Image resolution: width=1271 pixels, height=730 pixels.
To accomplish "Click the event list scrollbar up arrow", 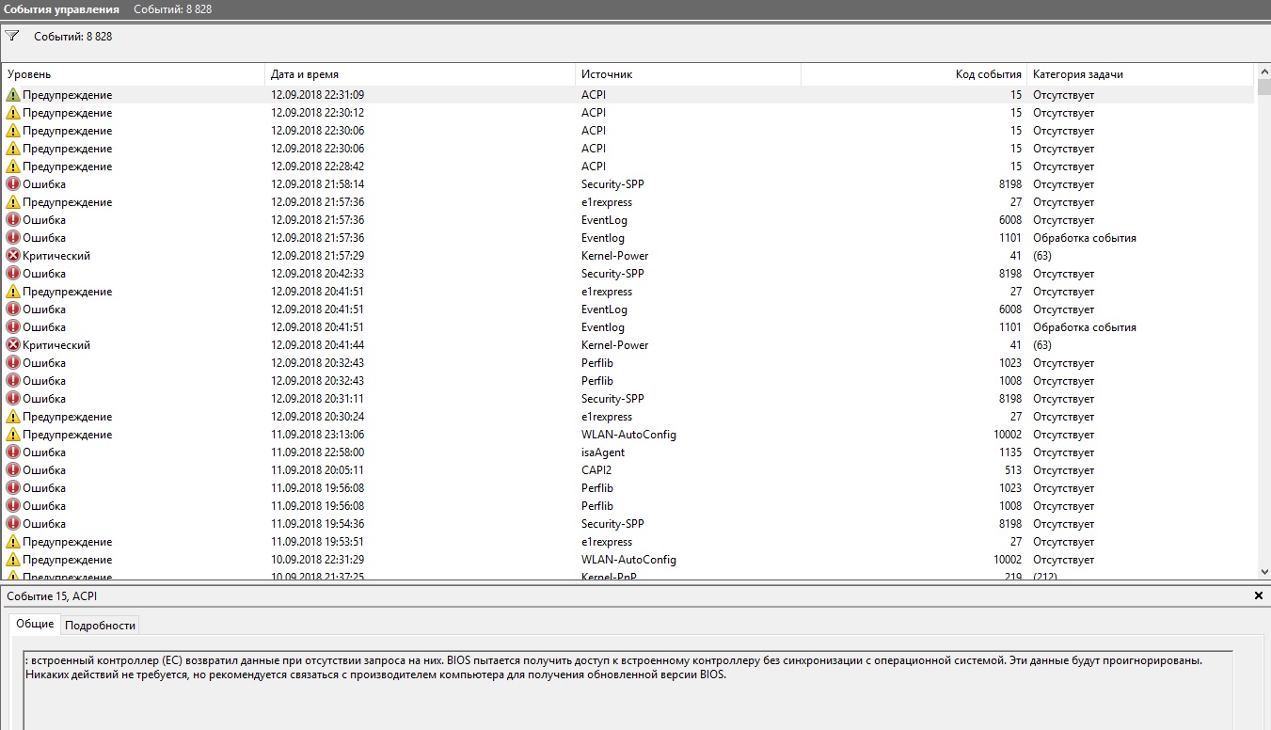I will 1263,71.
